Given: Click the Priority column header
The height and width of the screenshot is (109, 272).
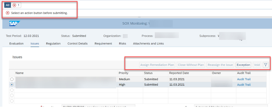Looking at the screenshot, I should coord(130,73).
